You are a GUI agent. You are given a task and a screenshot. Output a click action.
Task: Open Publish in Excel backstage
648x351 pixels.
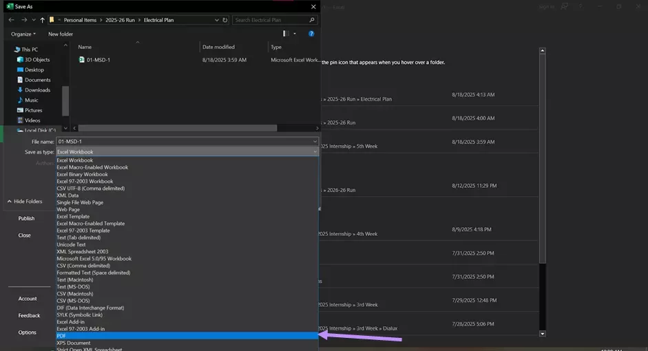click(26, 218)
